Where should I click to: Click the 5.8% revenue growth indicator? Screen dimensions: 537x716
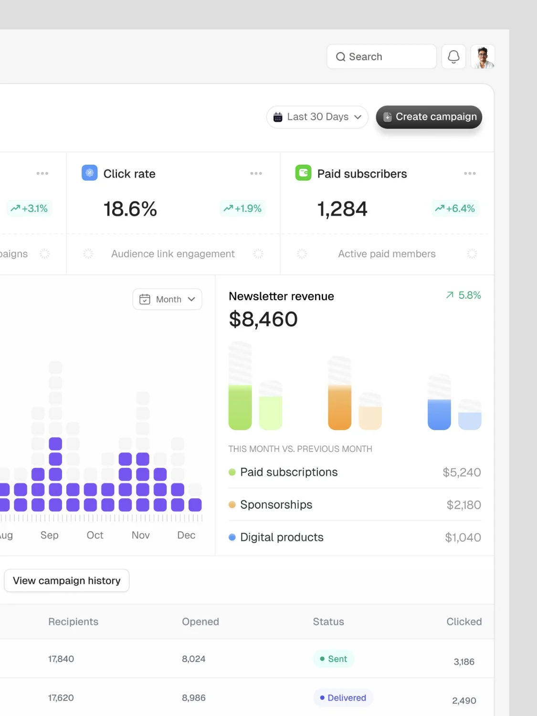(463, 295)
